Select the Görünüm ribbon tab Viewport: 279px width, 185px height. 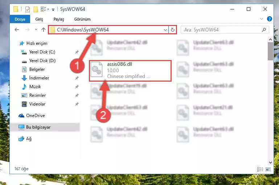pos(82,19)
